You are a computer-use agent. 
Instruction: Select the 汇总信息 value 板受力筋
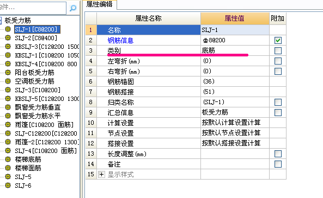235,112
